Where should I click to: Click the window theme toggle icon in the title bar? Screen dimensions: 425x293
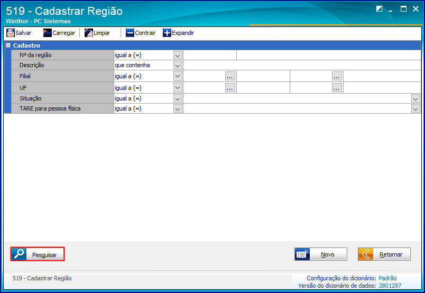tap(379, 9)
